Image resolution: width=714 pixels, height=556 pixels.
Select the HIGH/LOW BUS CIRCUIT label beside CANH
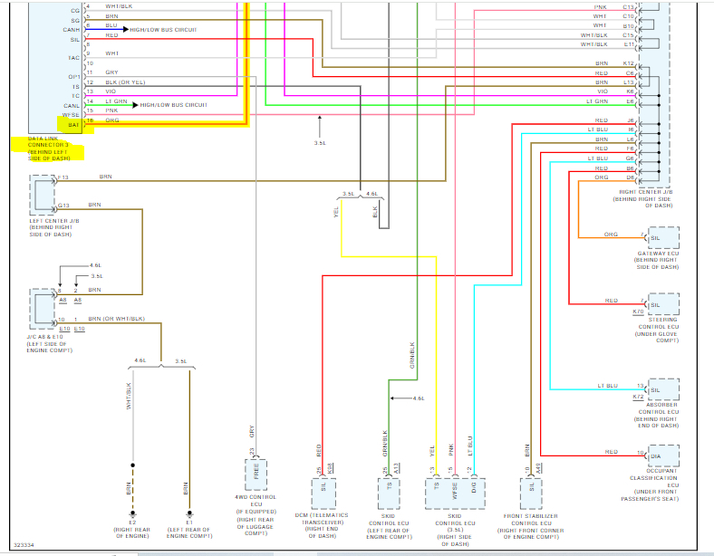click(163, 30)
